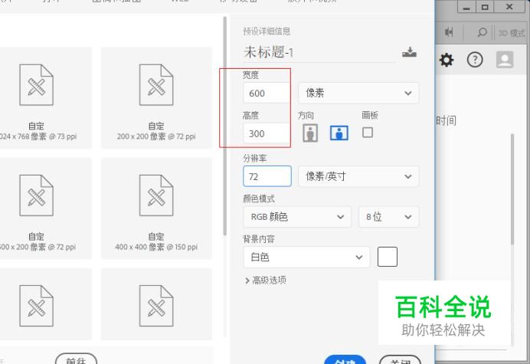Select the 768 像素 @ 73 ppi custom preset
The image size is (530, 364).
click(x=46, y=98)
